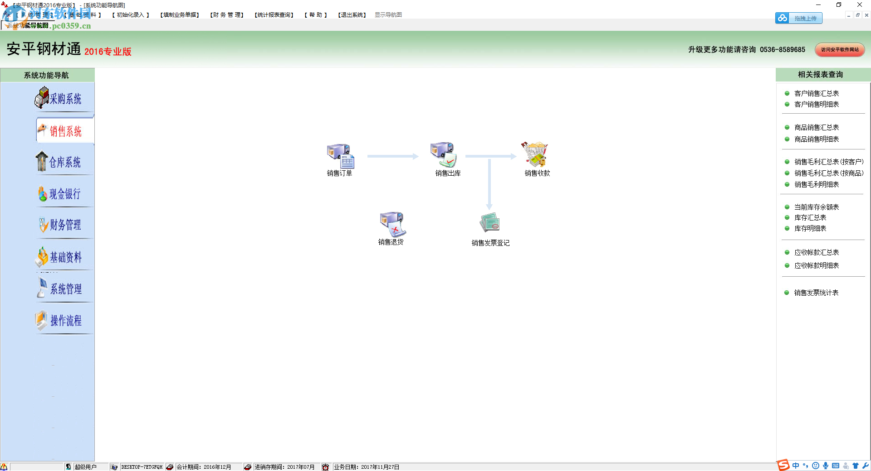871x471 pixels.
Task: Open the 销售发票登记 invoice registration icon
Action: pos(490,223)
